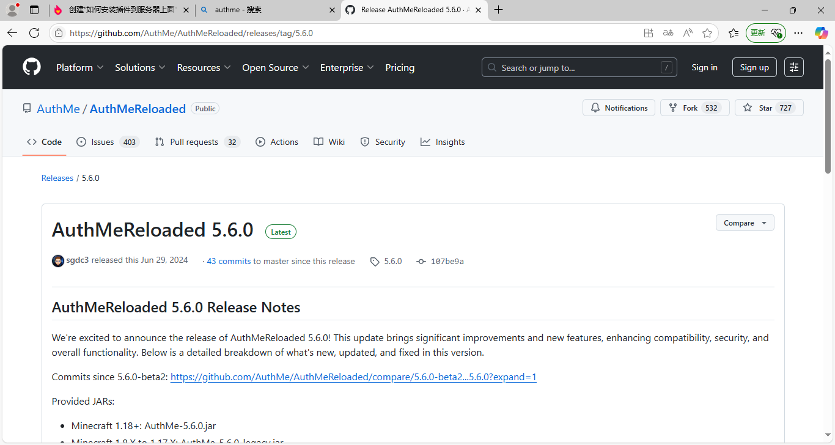
Task: Open the Security tab
Action: click(383, 142)
